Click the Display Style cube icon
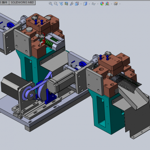 pyautogui.click(x=85, y=4)
